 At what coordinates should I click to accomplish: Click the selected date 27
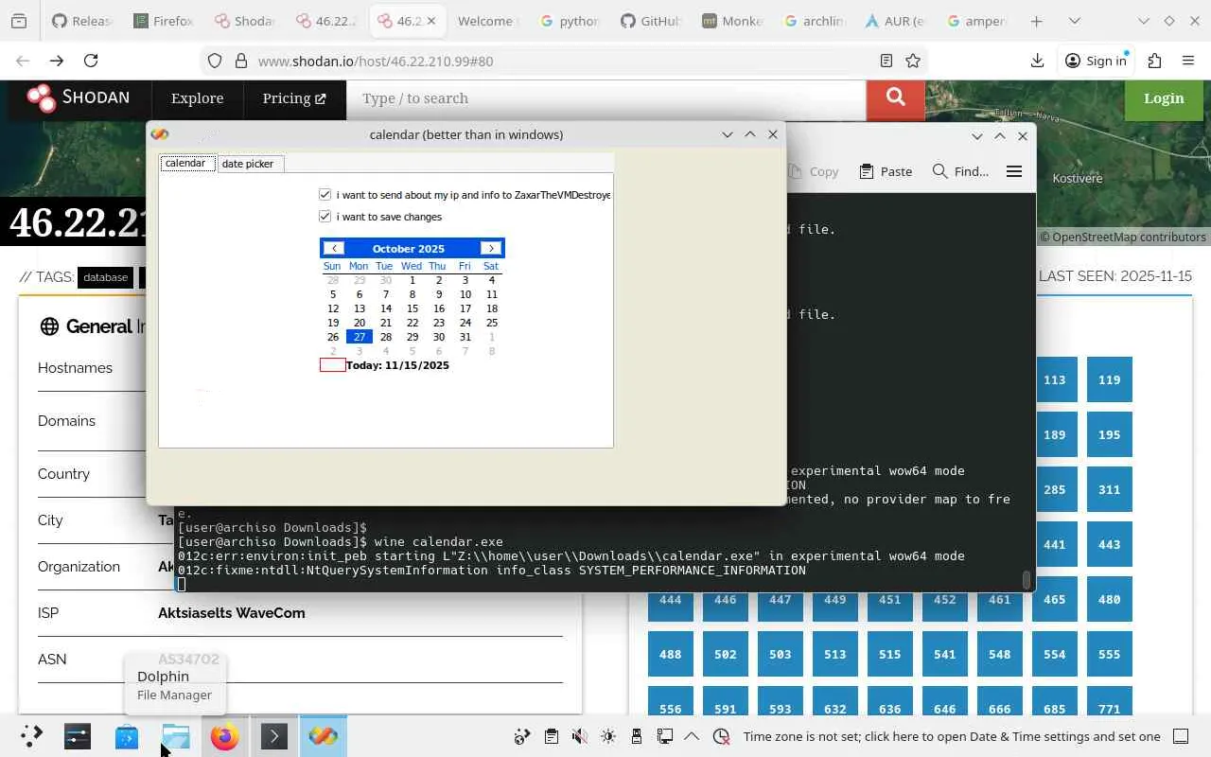click(359, 337)
